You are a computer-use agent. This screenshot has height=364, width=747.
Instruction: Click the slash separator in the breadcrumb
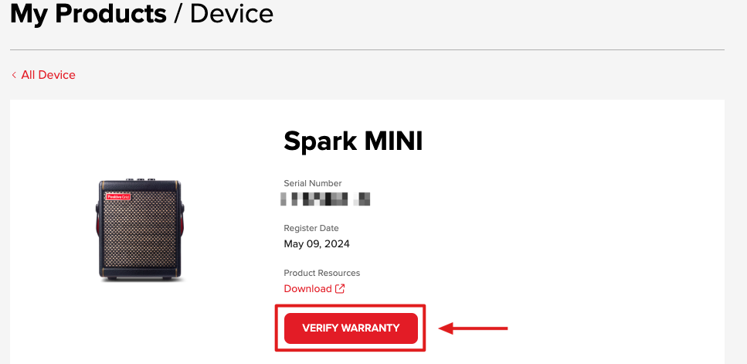click(178, 13)
